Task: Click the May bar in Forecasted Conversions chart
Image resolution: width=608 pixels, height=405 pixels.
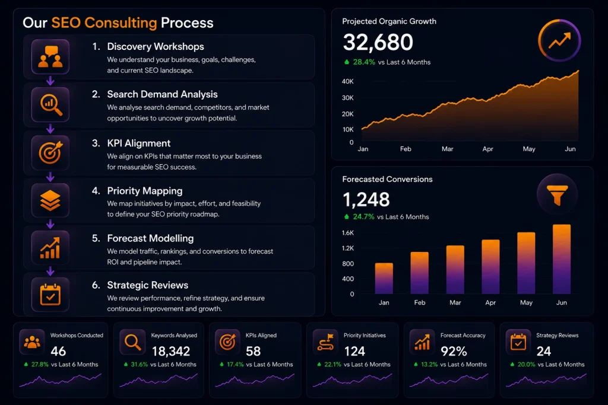Action: 526,263
